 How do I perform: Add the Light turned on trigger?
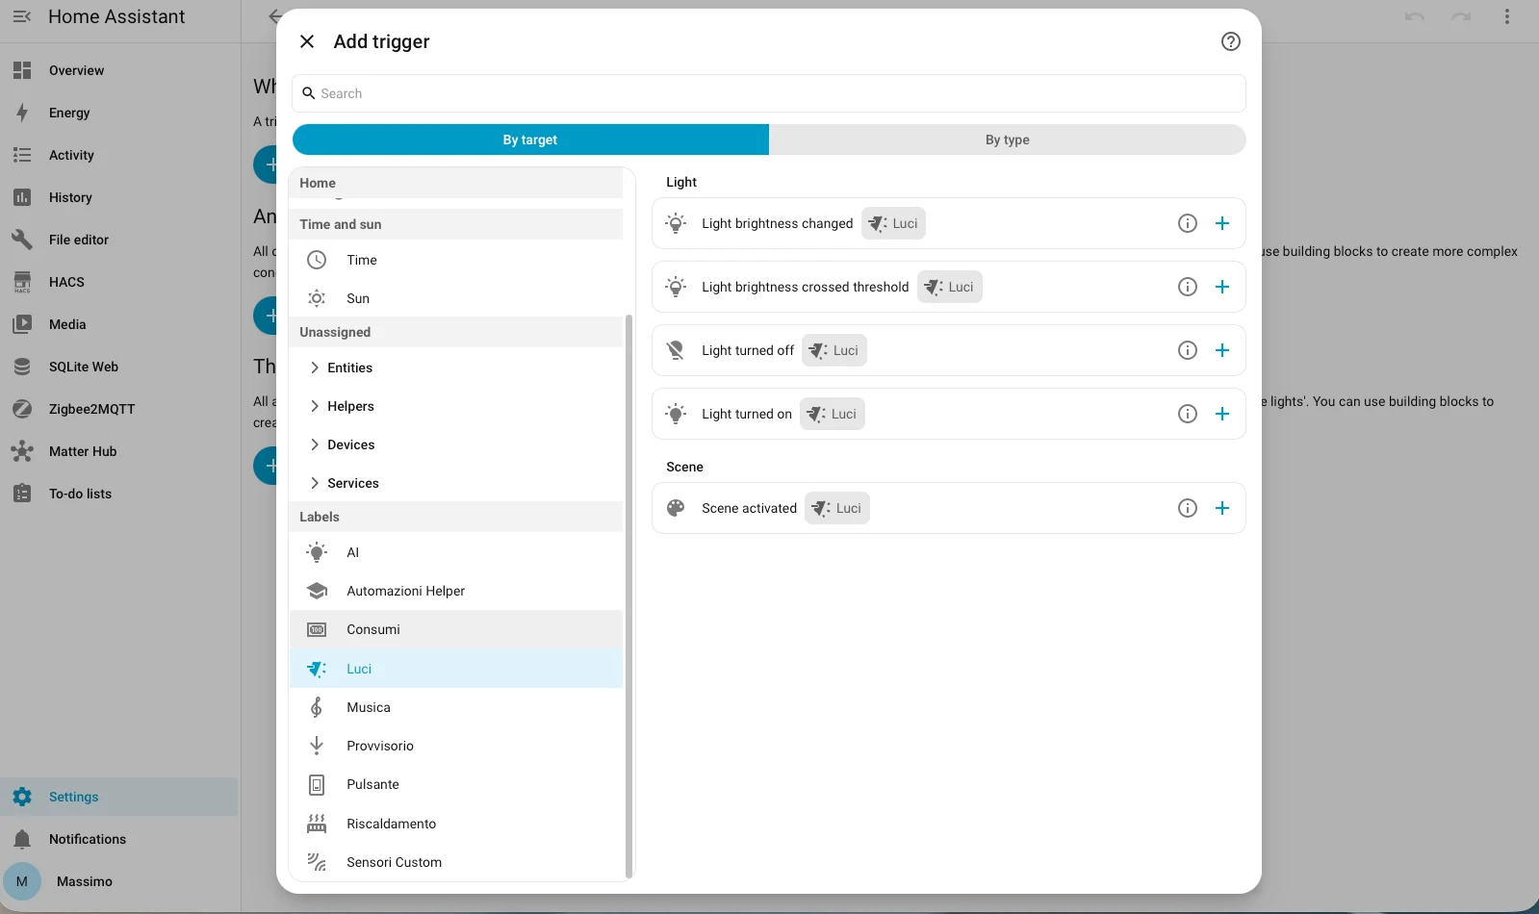tap(1221, 414)
